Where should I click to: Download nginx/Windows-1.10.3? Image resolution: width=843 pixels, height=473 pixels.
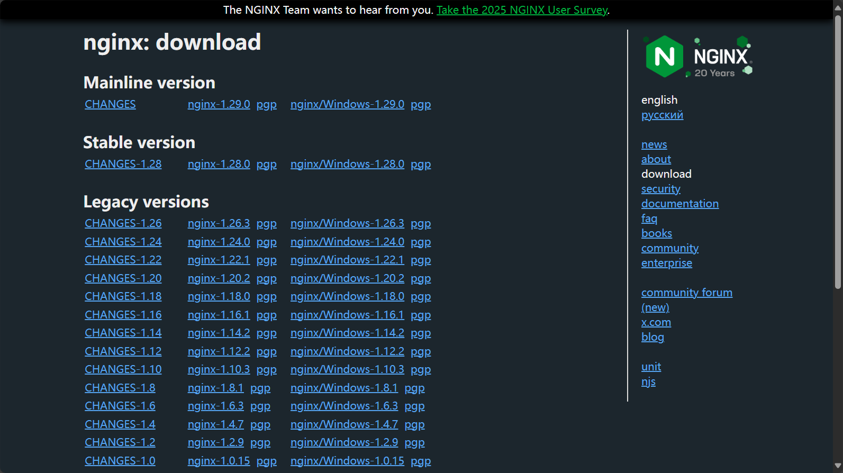(x=347, y=369)
